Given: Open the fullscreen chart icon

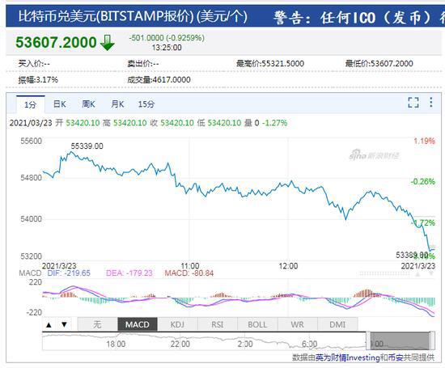Looking at the screenshot, I should [x=413, y=103].
